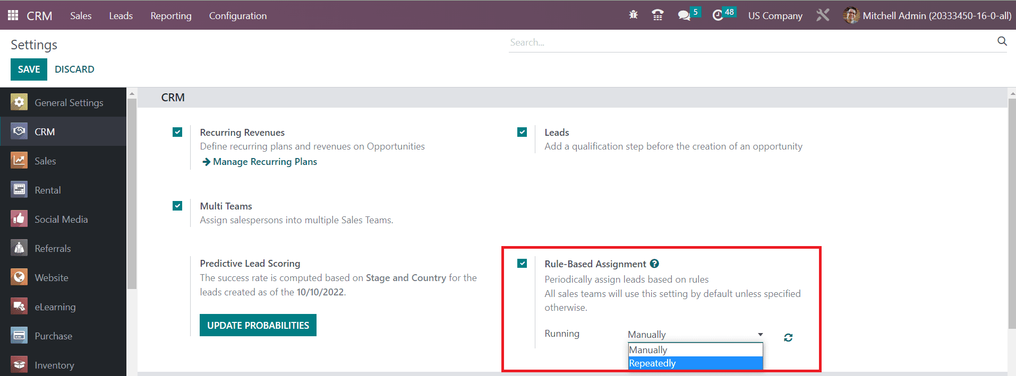Click the tools wrench icon
This screenshot has height=376, width=1016.
(823, 15)
